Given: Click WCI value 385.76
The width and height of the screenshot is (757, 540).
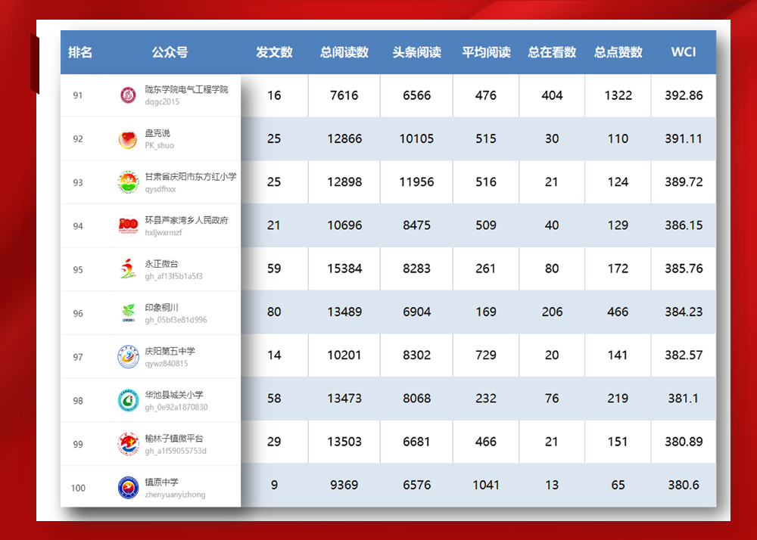Looking at the screenshot, I should coord(684,268).
